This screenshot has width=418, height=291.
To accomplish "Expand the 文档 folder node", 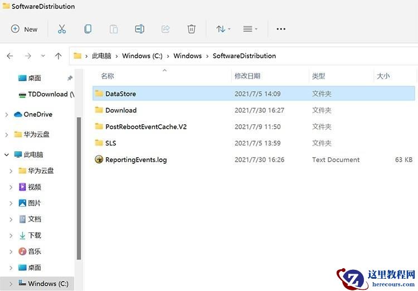I will 11,220.
